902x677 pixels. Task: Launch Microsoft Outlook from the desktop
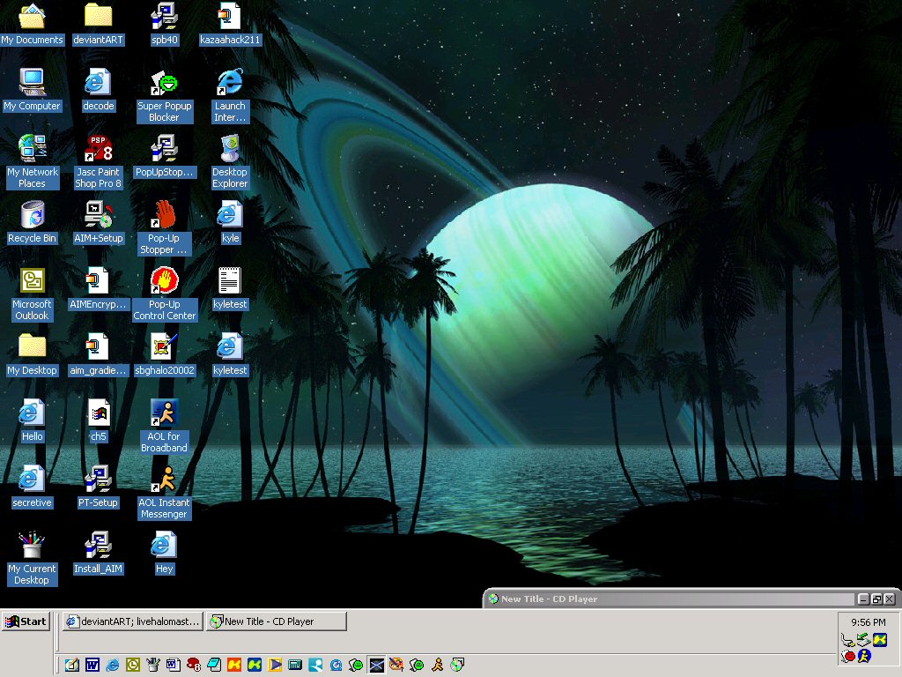[33, 294]
